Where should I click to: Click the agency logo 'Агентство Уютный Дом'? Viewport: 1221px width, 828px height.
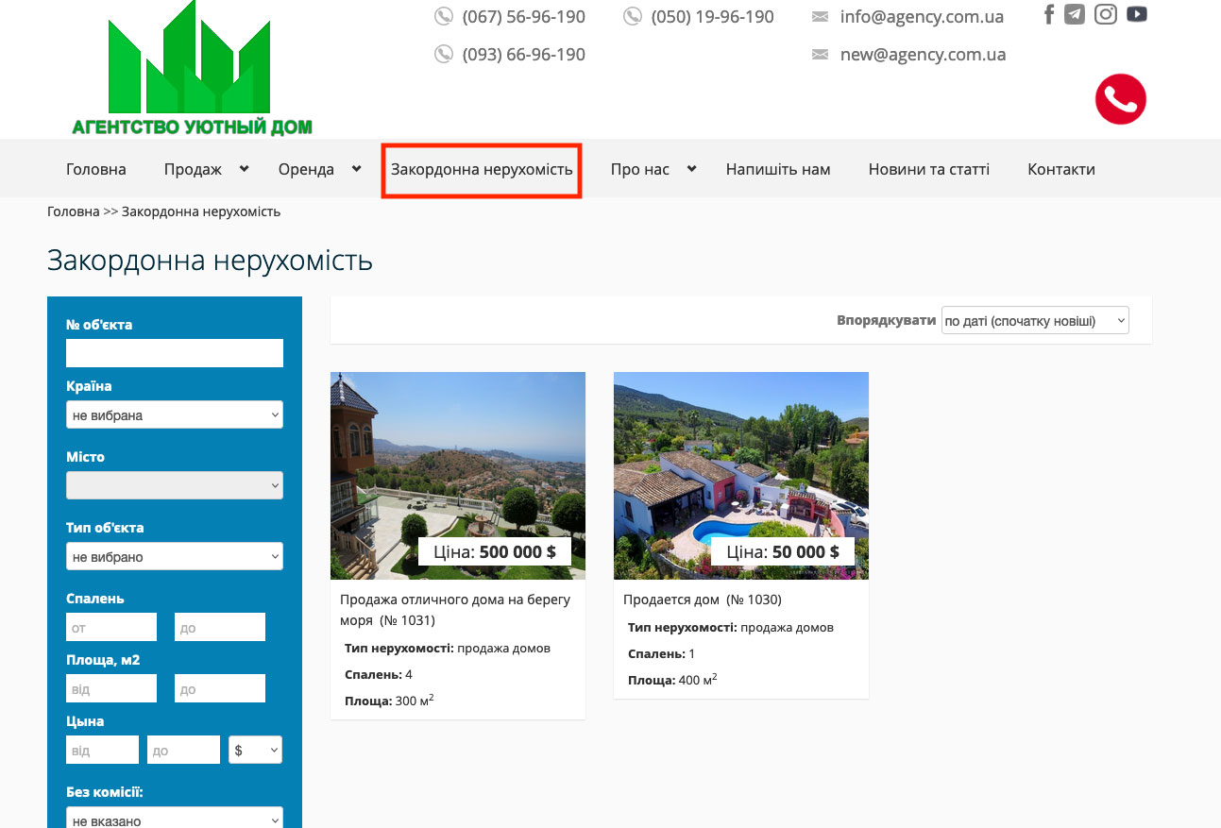point(192,68)
